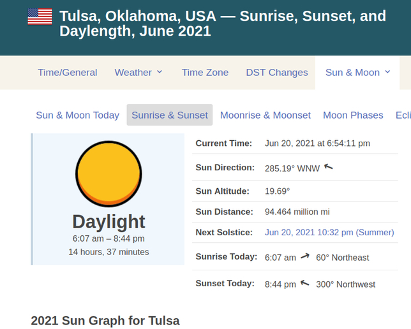411x329 pixels.
Task: Open the Moon Phases page
Action: coord(353,115)
